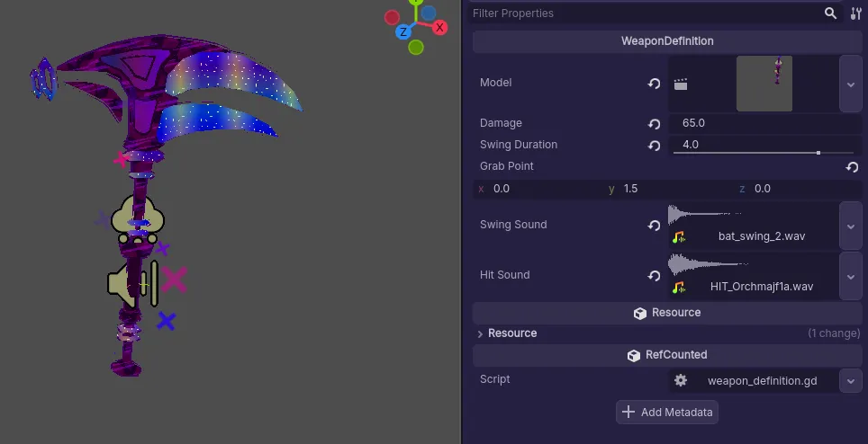
Task: Revert the Hit Sound property
Action: (x=654, y=276)
